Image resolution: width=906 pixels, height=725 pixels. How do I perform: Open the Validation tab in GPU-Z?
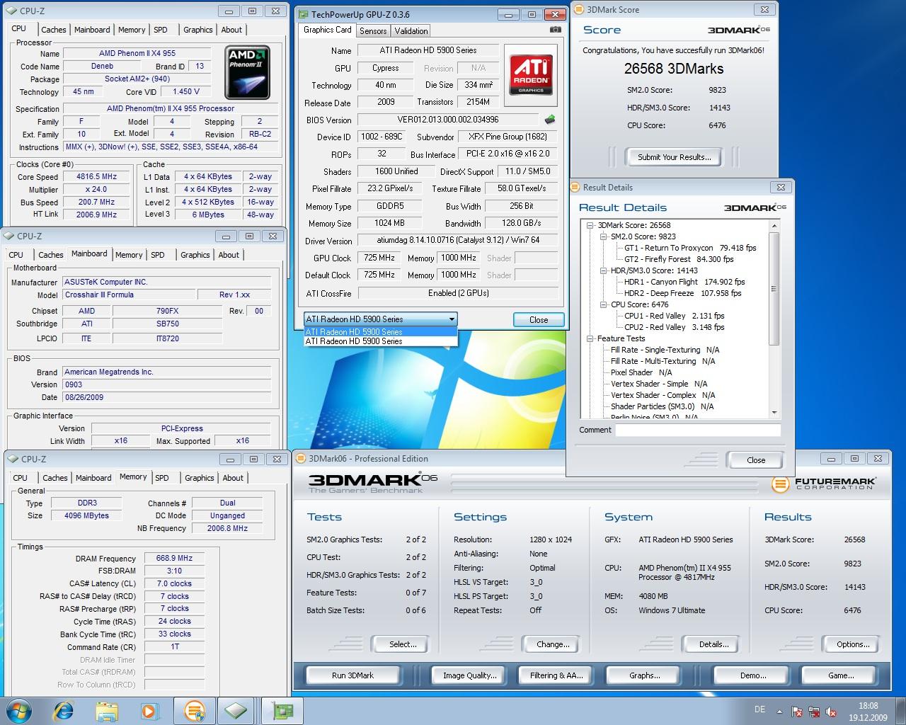click(x=411, y=30)
